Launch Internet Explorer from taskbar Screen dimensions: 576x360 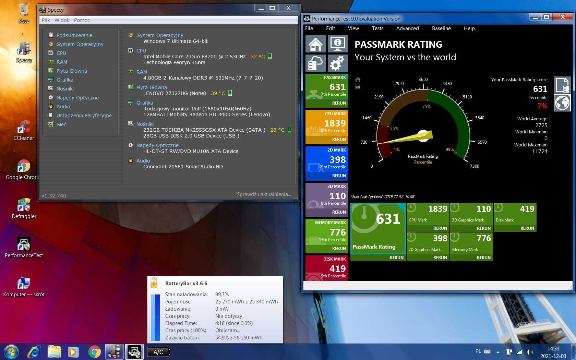(x=34, y=352)
